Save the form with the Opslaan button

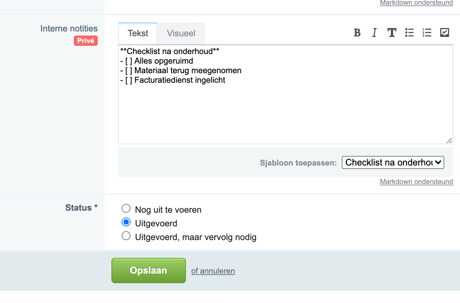click(x=148, y=270)
